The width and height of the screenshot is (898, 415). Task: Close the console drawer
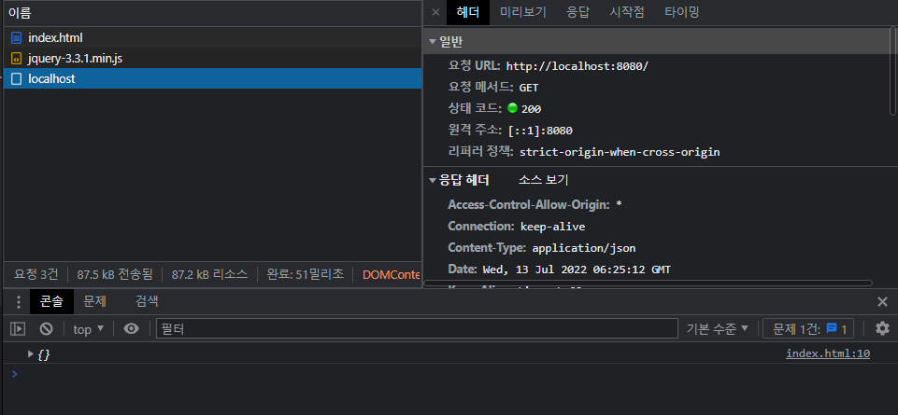pos(882,301)
